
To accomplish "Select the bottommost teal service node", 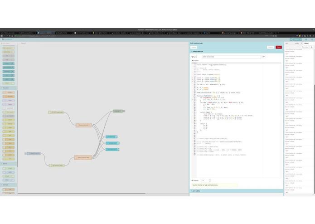I will (x=112, y=150).
